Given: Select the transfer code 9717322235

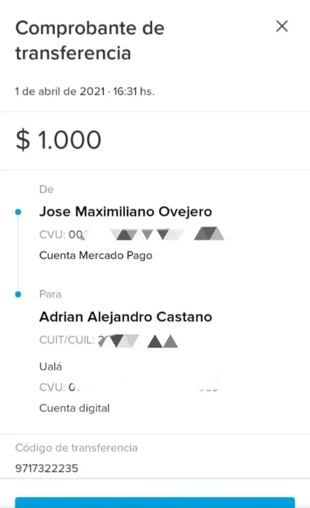Looking at the screenshot, I should pos(47,469).
